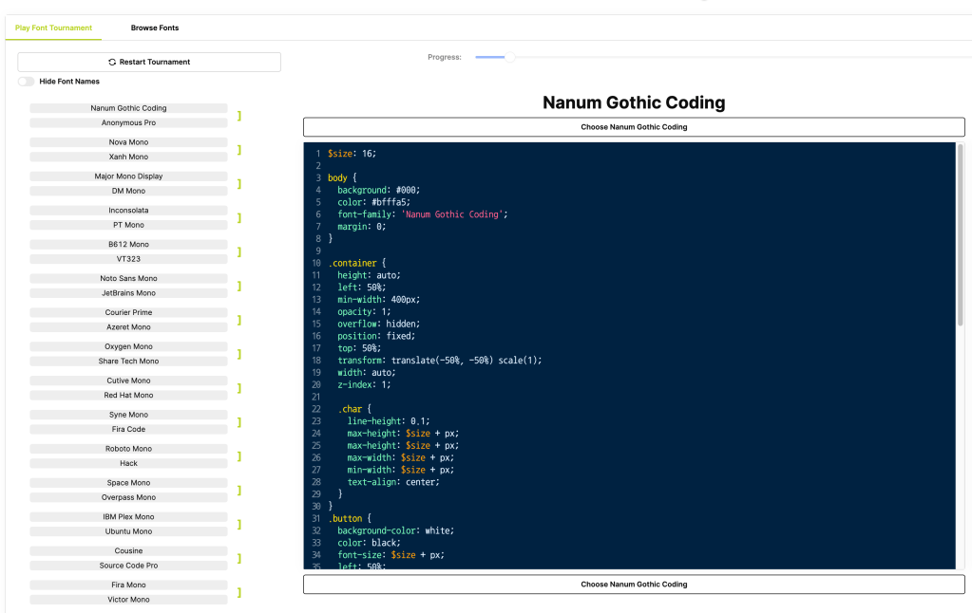The height and width of the screenshot is (613, 972).
Task: Switch to the Browse Fonts tab
Action: [x=155, y=28]
